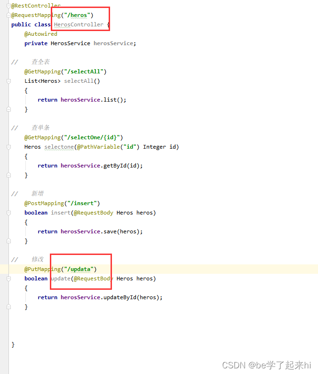Click the @PostMapping annotation
This screenshot has height=374, width=318.
(x=44, y=203)
